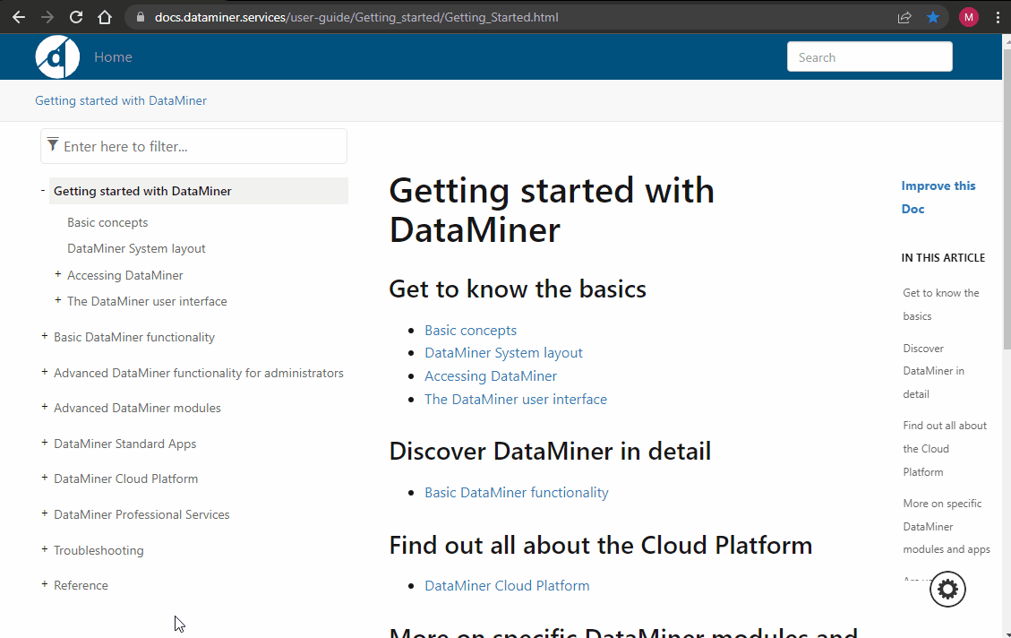Select 'Getting started with DataMiner' in sidebar
The width and height of the screenshot is (1011, 638).
click(x=199, y=191)
